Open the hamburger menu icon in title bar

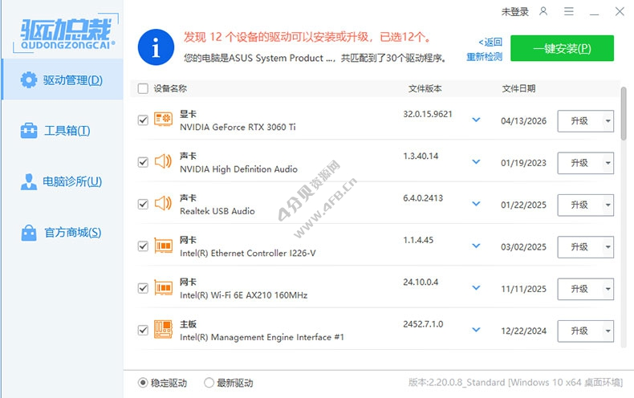pyautogui.click(x=568, y=11)
